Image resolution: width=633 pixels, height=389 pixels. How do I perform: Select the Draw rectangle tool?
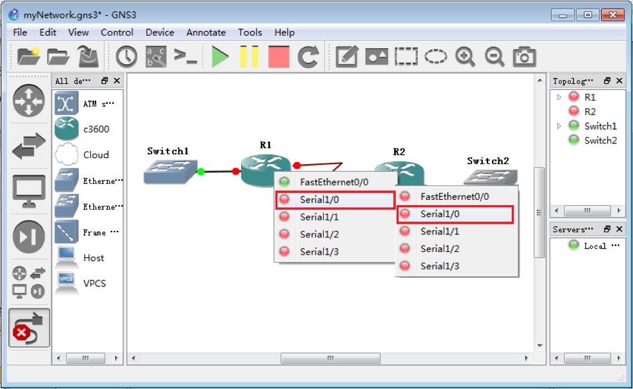click(x=406, y=56)
